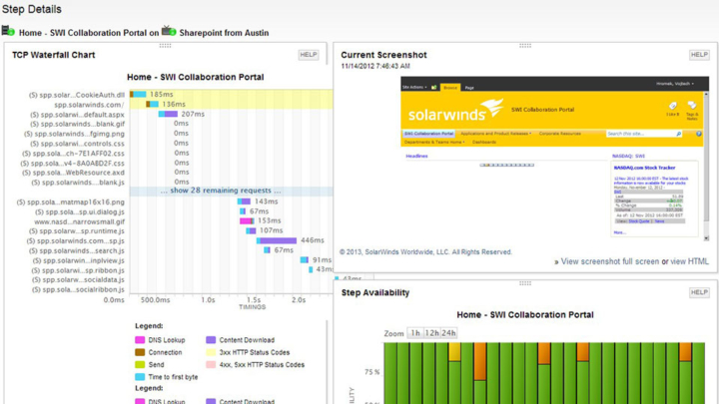719x404 pixels.
Task: Select spp.solarw...socialdata.js request label
Action: [x=78, y=280]
